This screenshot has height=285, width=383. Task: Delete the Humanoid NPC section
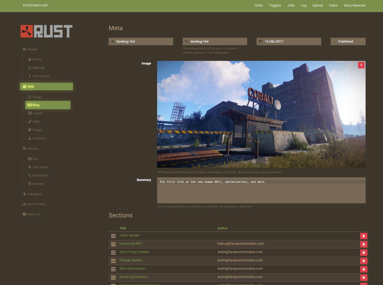coord(364,244)
